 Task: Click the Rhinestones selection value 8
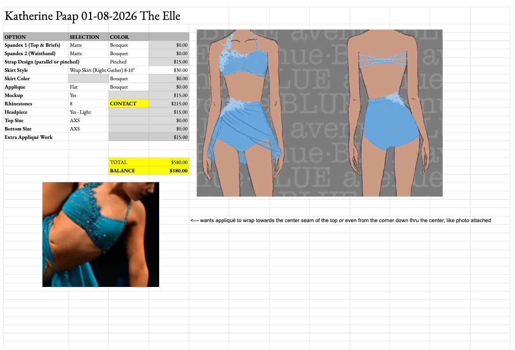(x=88, y=104)
